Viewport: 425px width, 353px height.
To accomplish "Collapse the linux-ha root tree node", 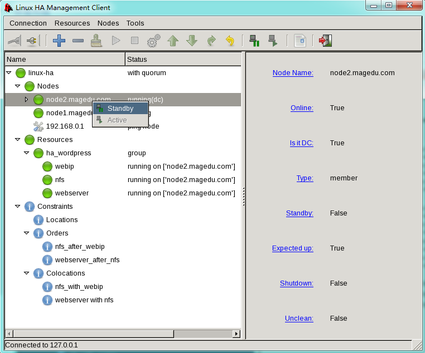I will tap(9, 73).
